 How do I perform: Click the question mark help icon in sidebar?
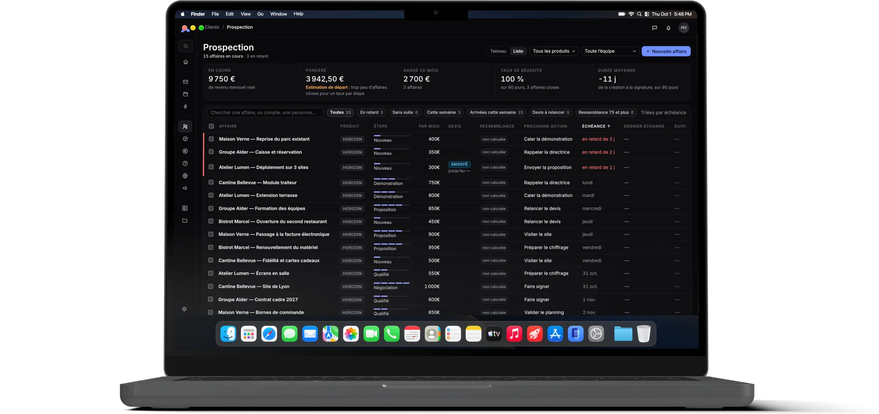(x=185, y=163)
